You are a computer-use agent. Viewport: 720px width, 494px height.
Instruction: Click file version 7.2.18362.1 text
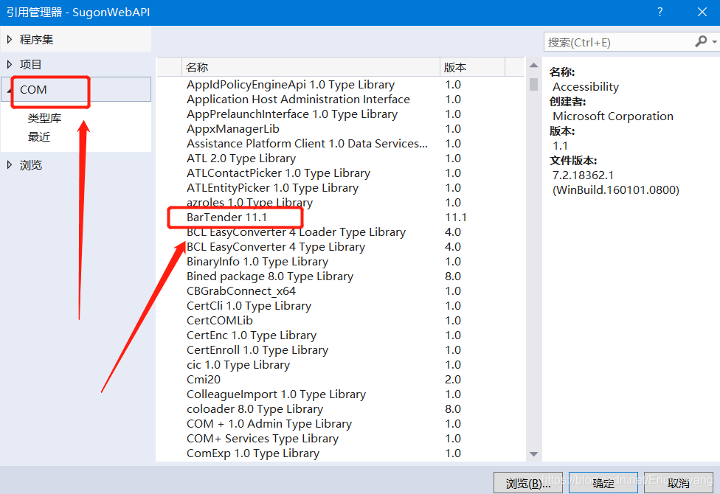pos(584,175)
